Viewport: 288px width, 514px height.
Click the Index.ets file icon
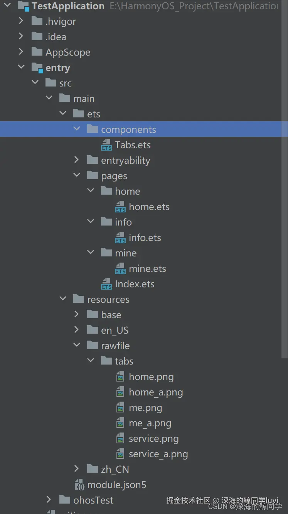106,284
